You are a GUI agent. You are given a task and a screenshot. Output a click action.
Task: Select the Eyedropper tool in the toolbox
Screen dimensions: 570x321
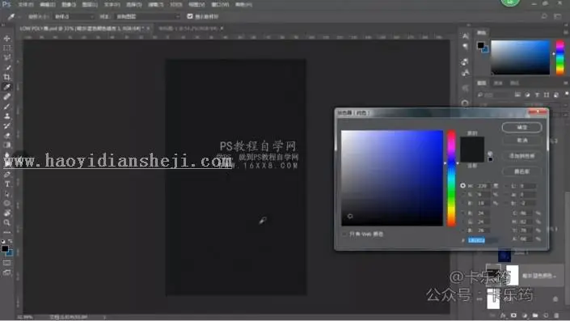coord(7,87)
